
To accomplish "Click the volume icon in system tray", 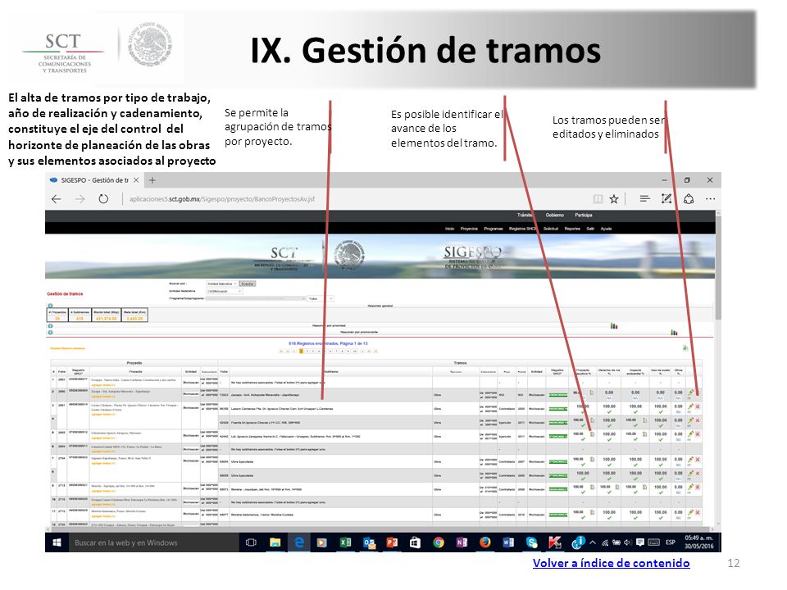I will [x=627, y=542].
